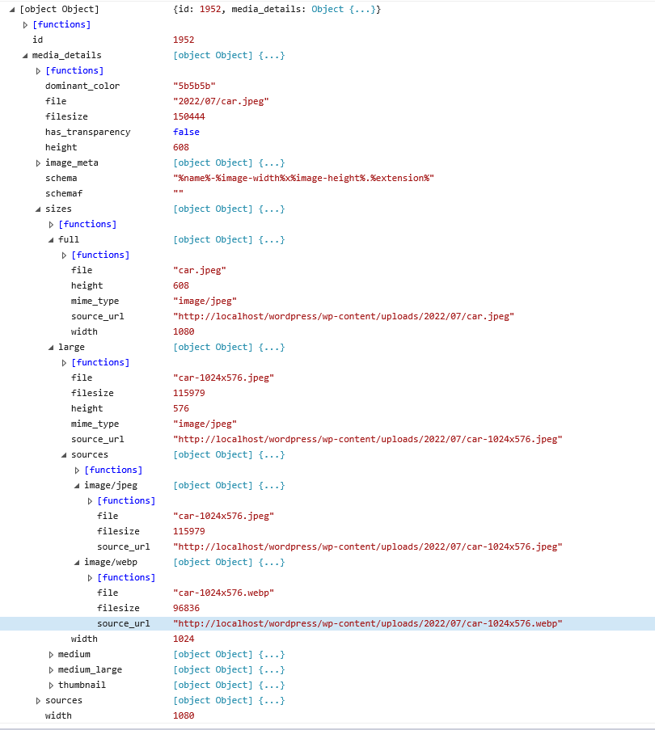Select the dominant_color property

pyautogui.click(x=82, y=87)
